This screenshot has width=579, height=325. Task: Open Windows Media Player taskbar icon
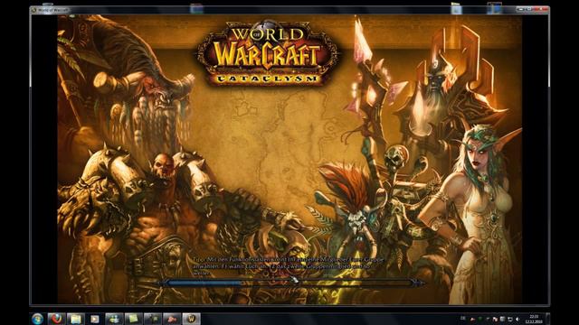(x=94, y=319)
